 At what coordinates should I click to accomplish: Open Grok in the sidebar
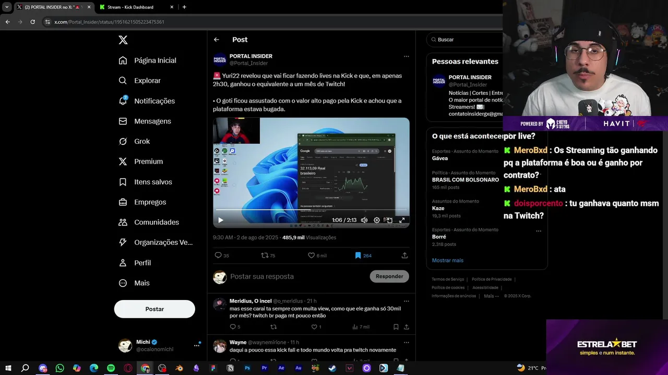pyautogui.click(x=134, y=141)
